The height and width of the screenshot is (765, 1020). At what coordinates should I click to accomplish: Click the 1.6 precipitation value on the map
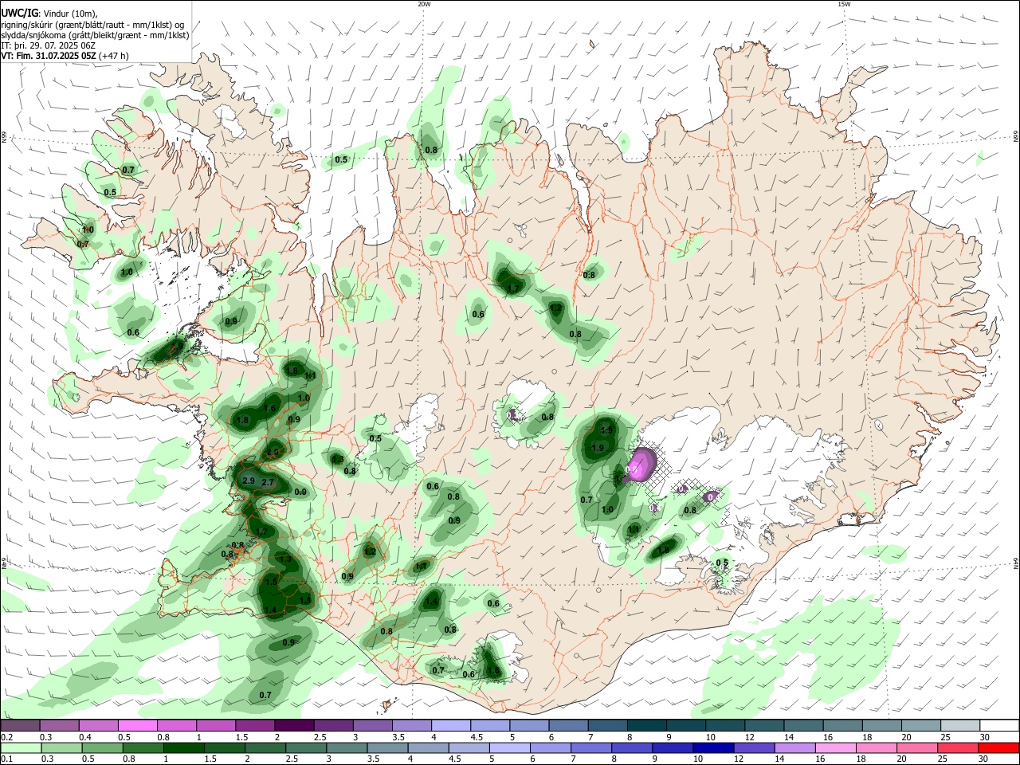point(269,408)
